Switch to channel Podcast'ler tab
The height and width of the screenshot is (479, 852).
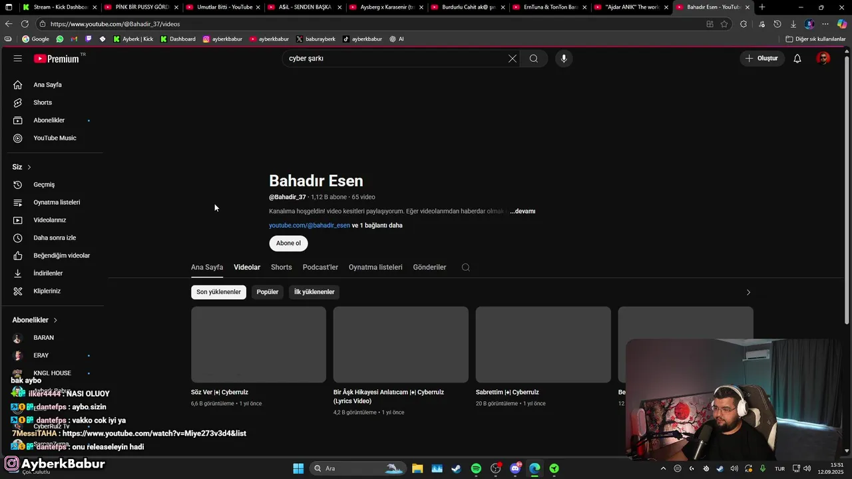[x=320, y=267]
